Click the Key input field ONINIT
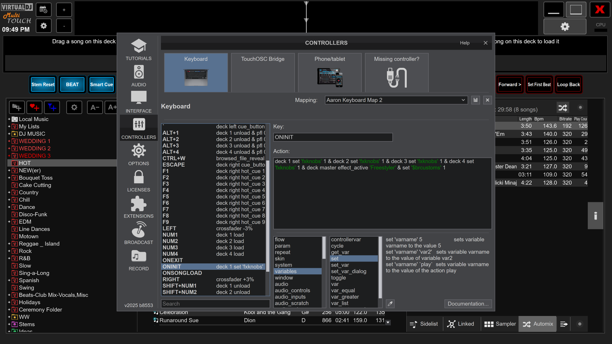The width and height of the screenshot is (612, 344). click(x=333, y=137)
